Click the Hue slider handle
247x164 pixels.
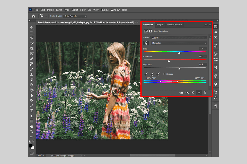pyautogui.click(x=179, y=53)
